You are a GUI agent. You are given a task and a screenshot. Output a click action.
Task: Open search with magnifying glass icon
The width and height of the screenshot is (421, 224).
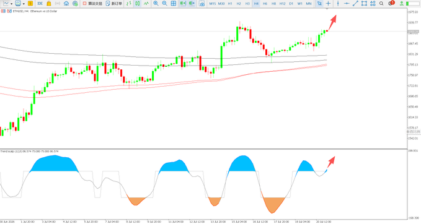coord(381,4)
